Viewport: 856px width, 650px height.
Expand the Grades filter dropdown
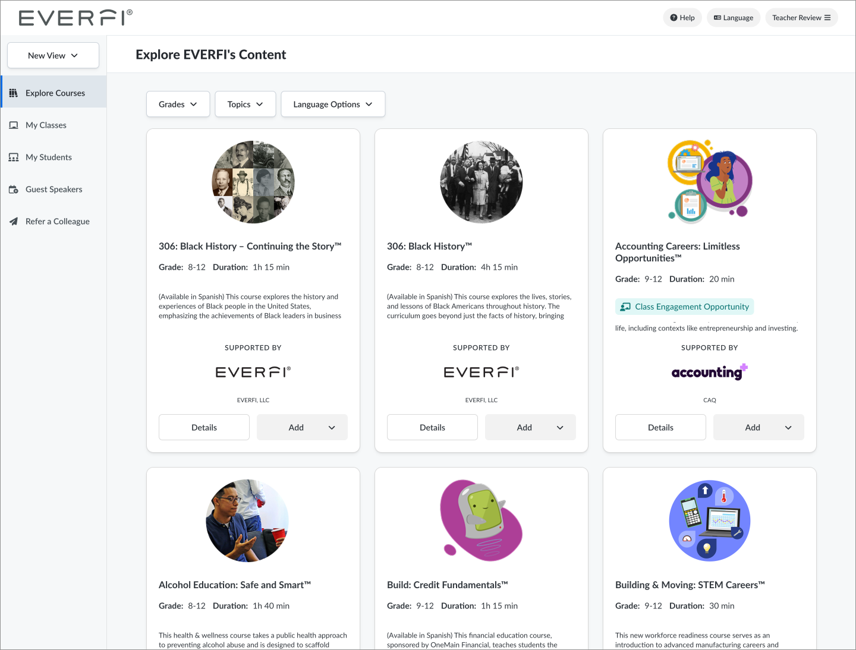(178, 104)
